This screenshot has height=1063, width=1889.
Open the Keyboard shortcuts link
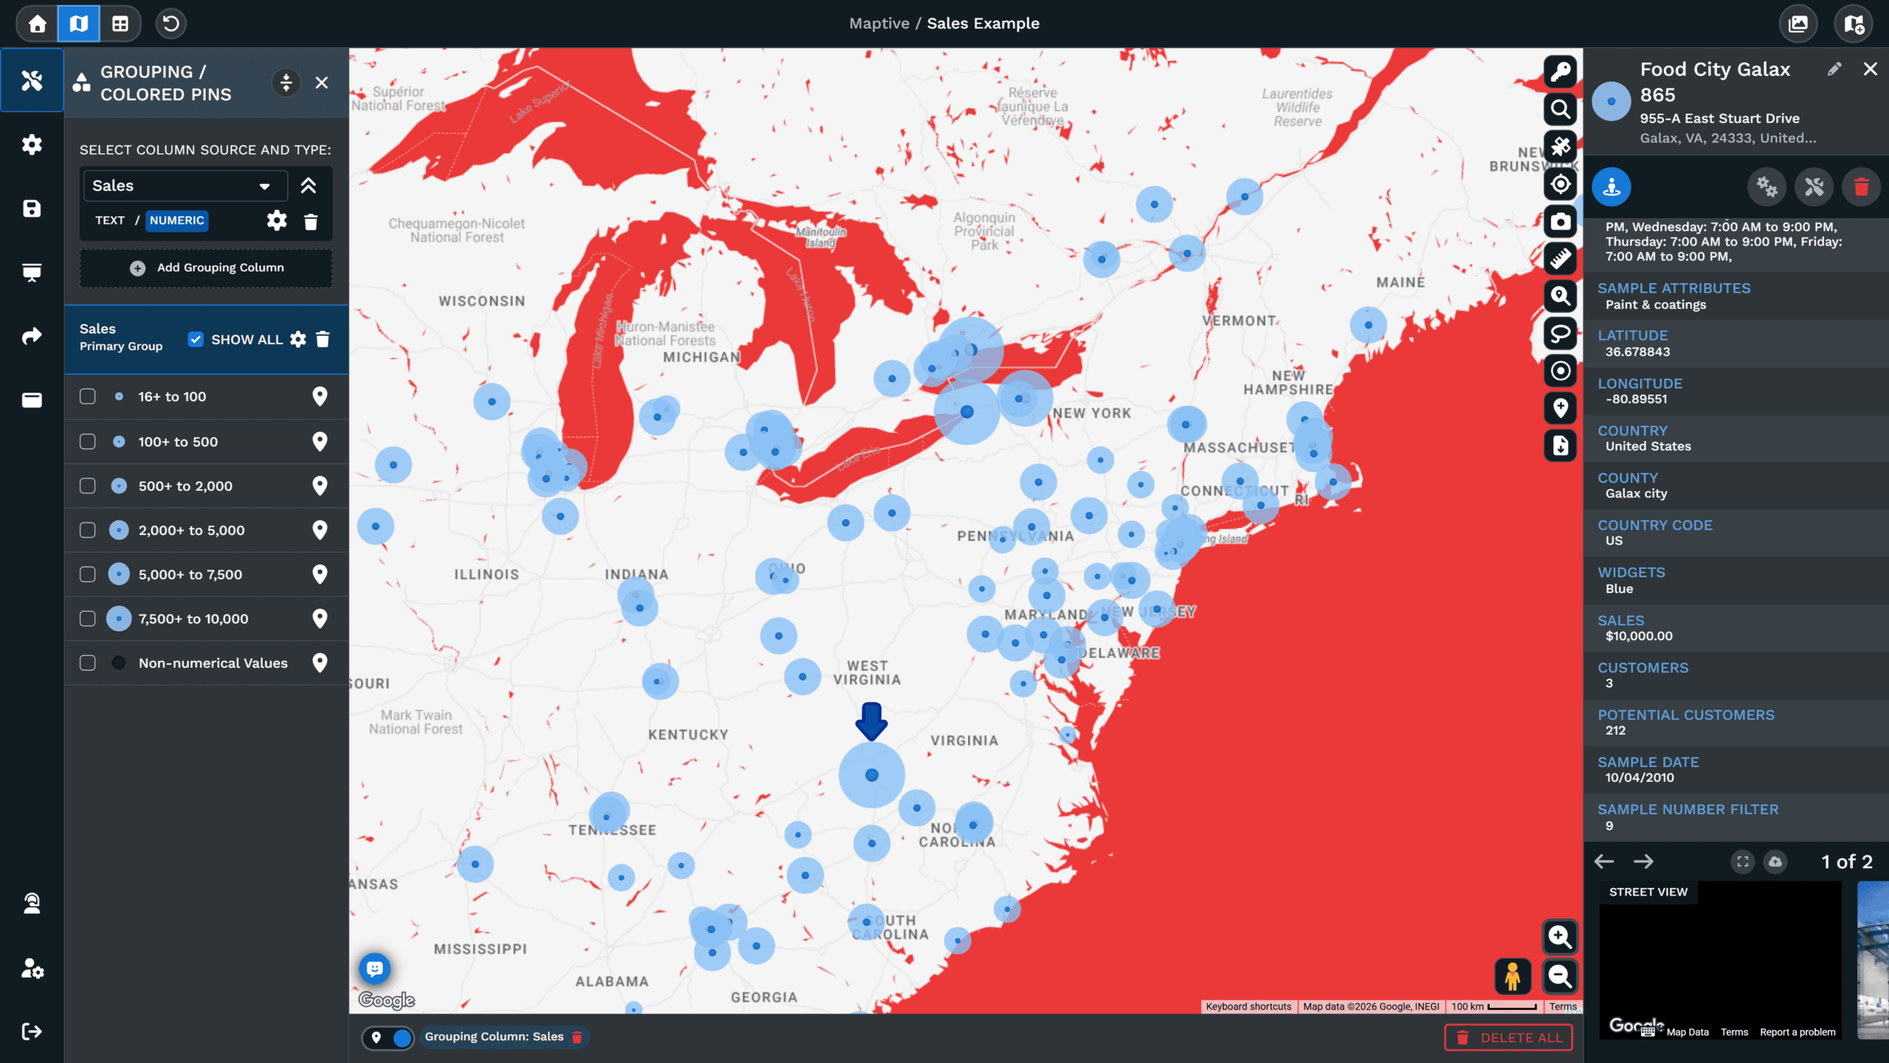coord(1249,1007)
